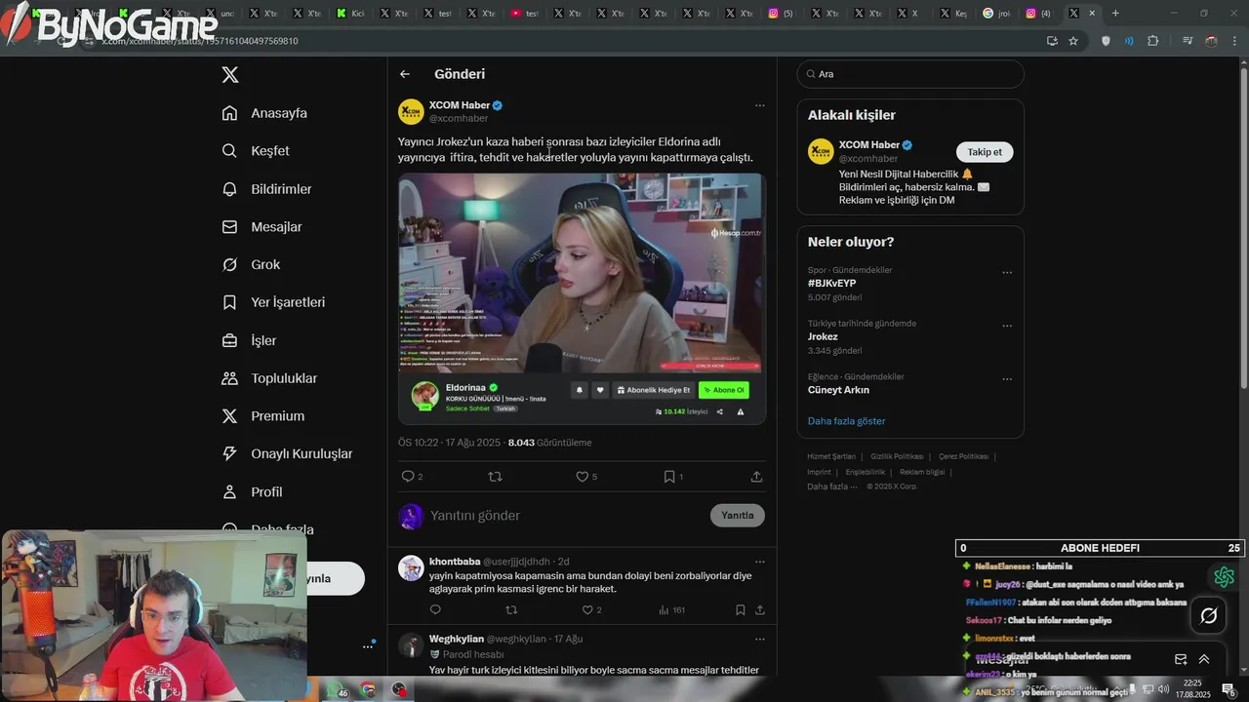Viewport: 1249px width, 702px height.
Task: Open Keşfet explore page
Action: click(x=256, y=151)
